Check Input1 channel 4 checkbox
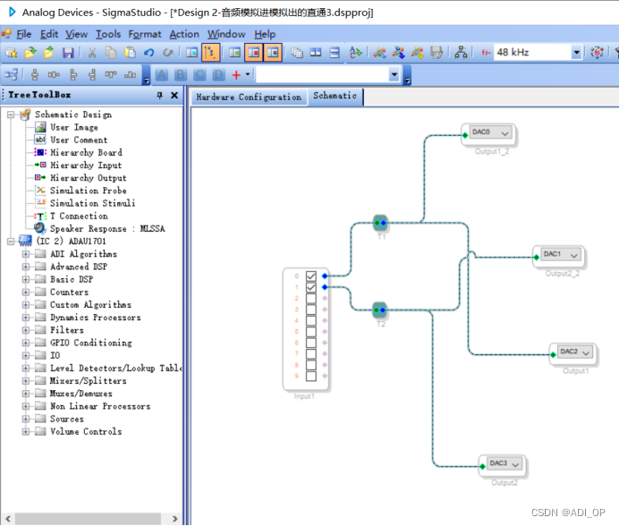619x526 pixels. (311, 320)
